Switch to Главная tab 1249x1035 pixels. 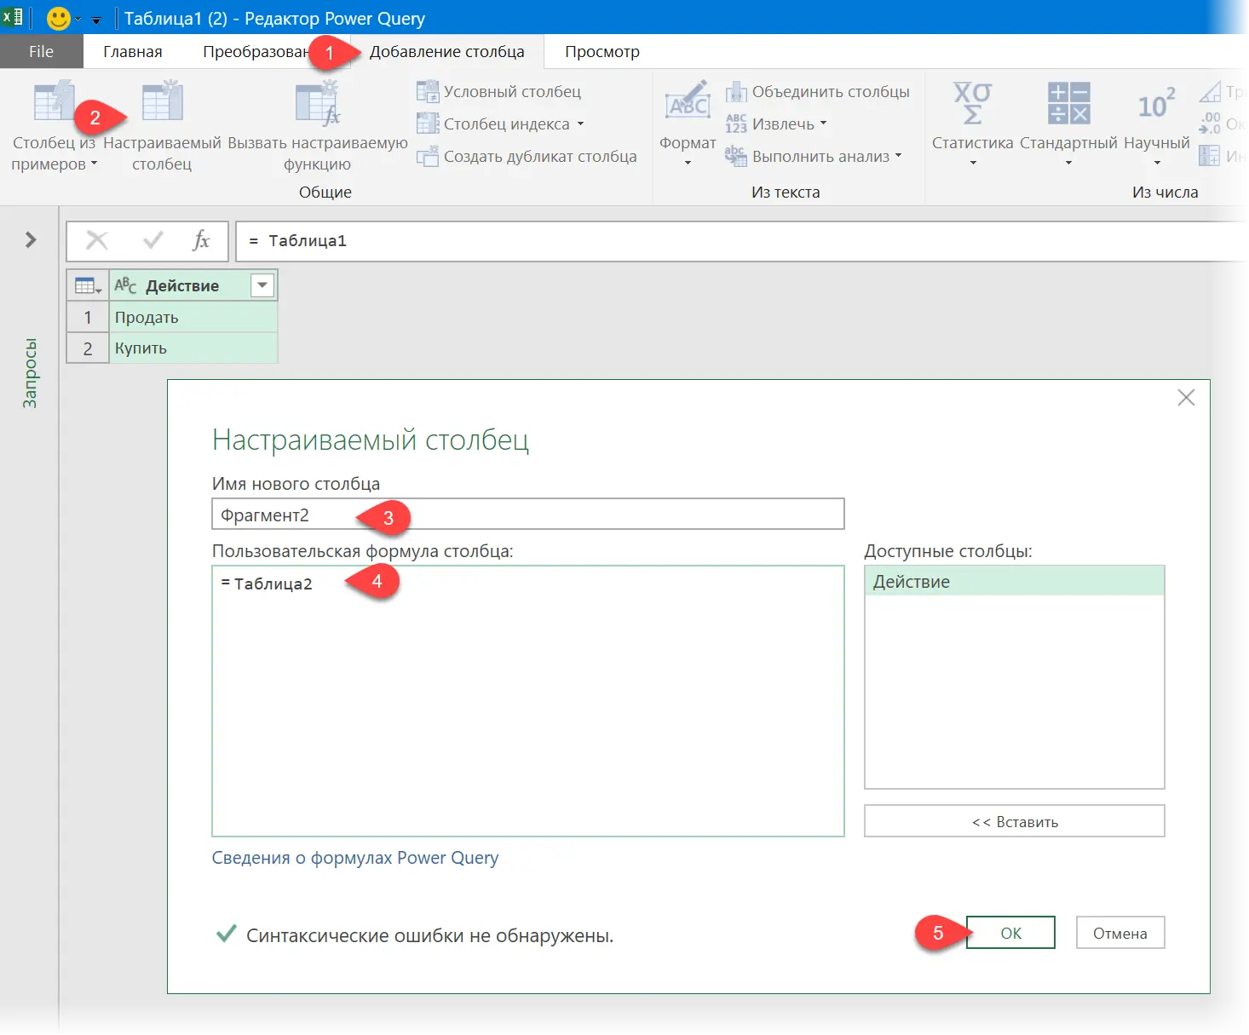132,51
